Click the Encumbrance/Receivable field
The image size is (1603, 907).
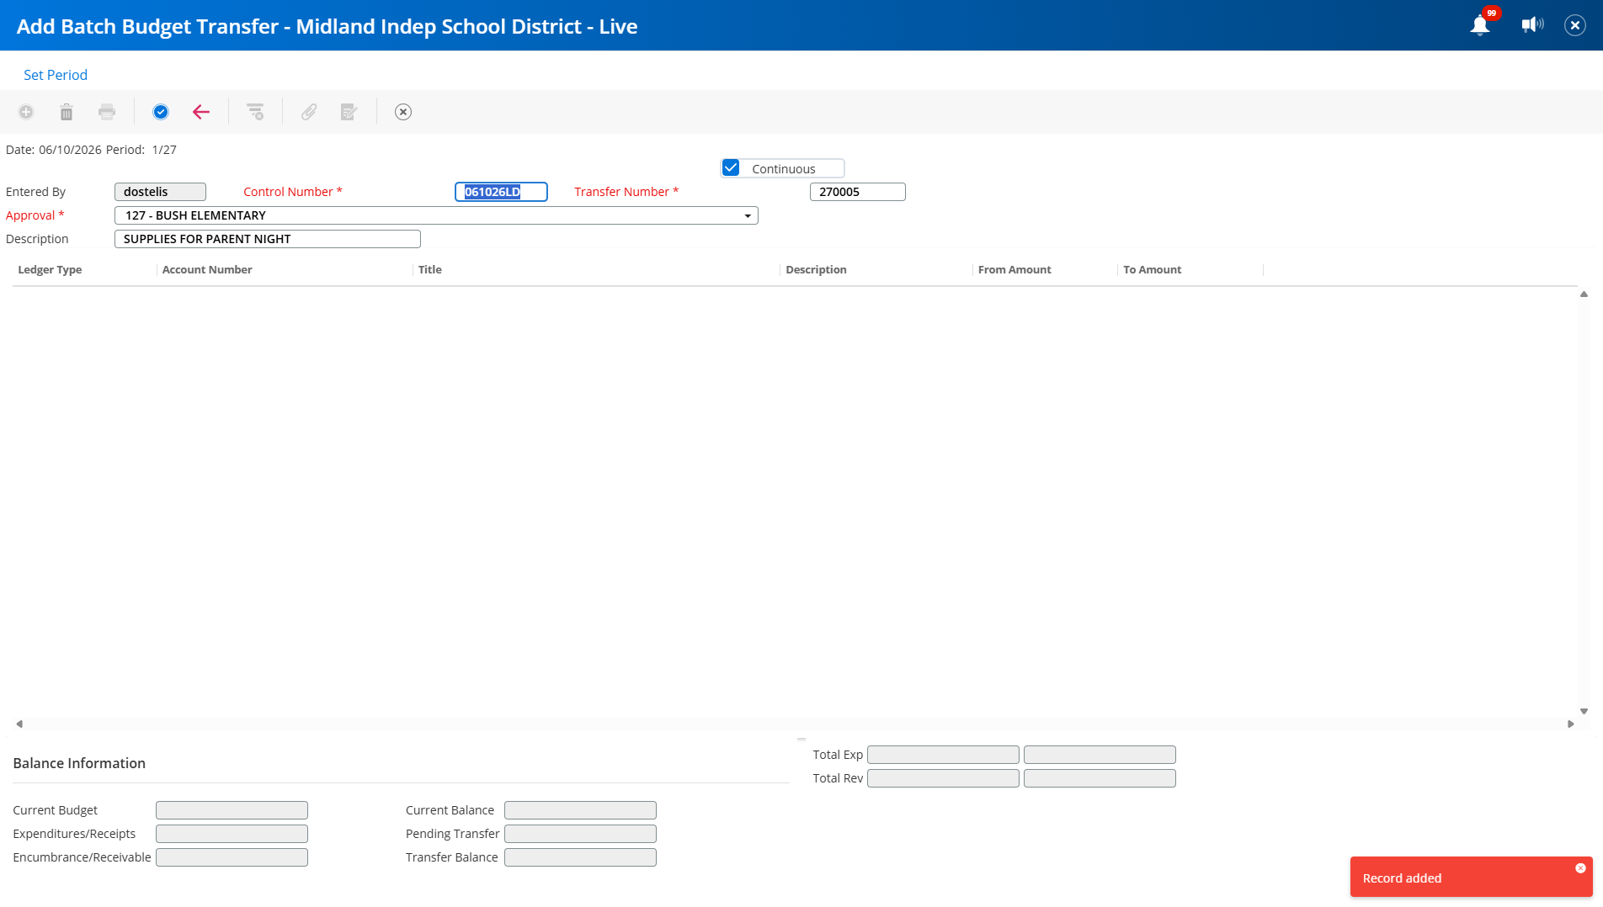click(x=232, y=857)
